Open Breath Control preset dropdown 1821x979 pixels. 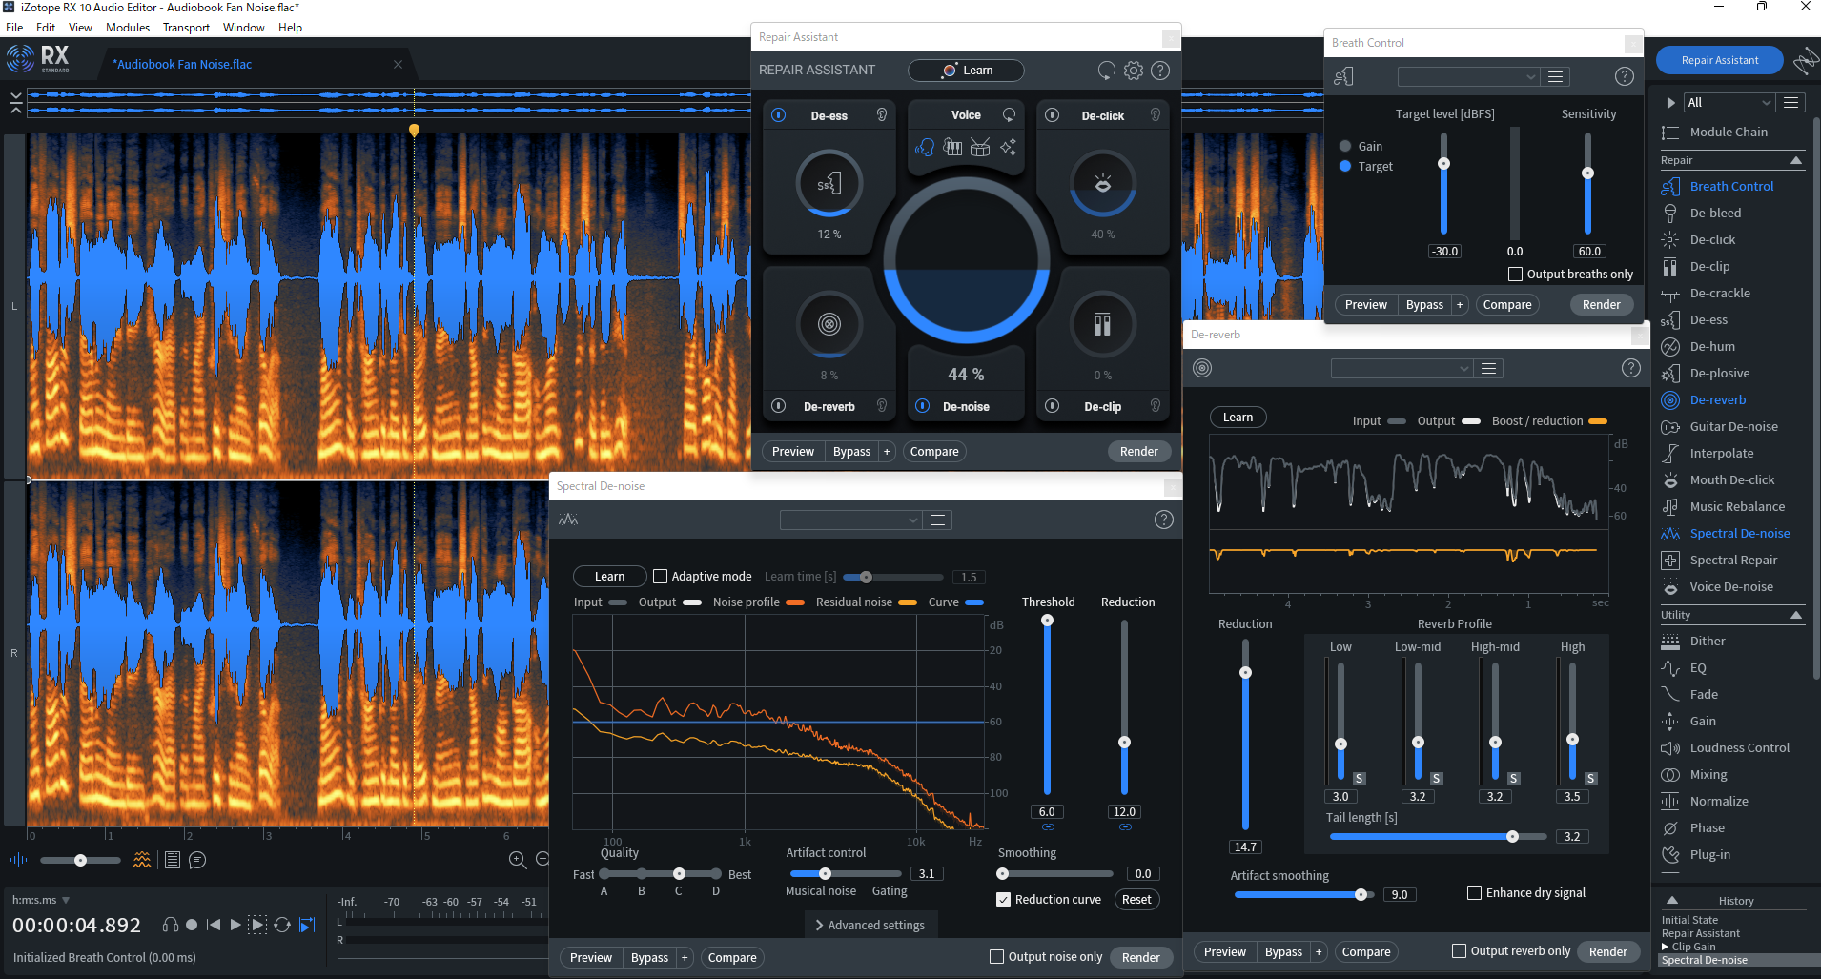[x=1468, y=76]
